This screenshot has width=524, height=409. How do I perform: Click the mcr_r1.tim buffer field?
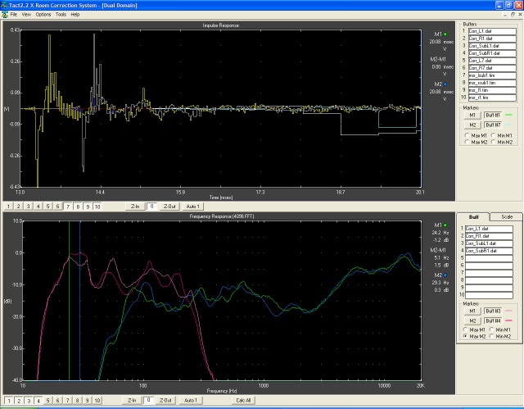(492, 98)
